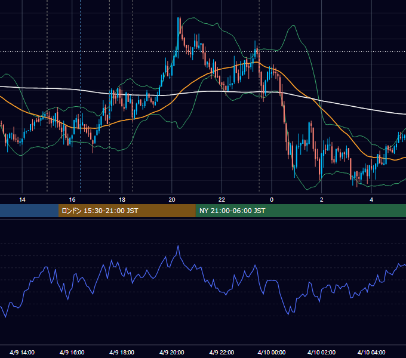
Task: Click the 4/9 16:00 indicator time label
Action: coord(72,352)
